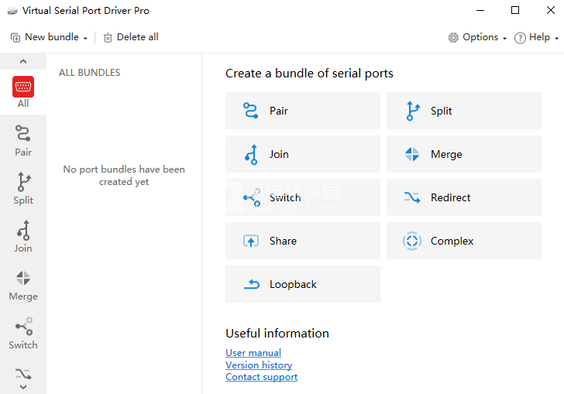The width and height of the screenshot is (564, 394).
Task: Click the 'Create a bundle of serial ports' heading
Action: pos(309,74)
